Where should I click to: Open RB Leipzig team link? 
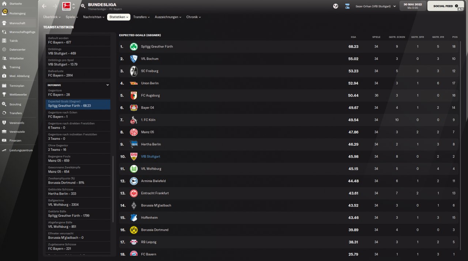pyautogui.click(x=148, y=242)
